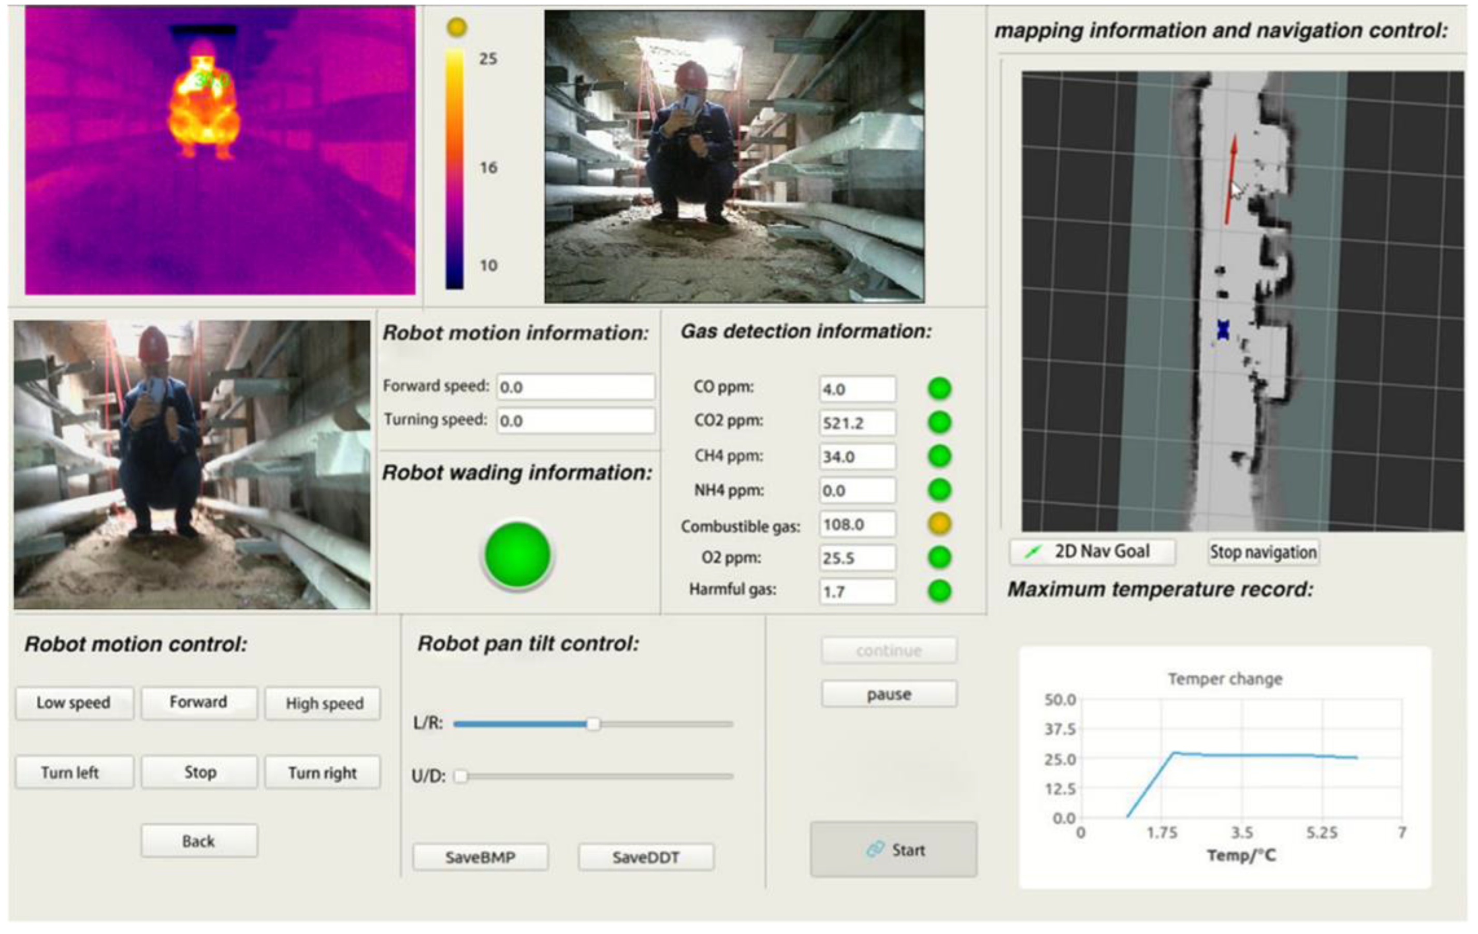Click the CO ppm green status indicator
Viewport: 1478px width, 934px height.
tap(939, 388)
